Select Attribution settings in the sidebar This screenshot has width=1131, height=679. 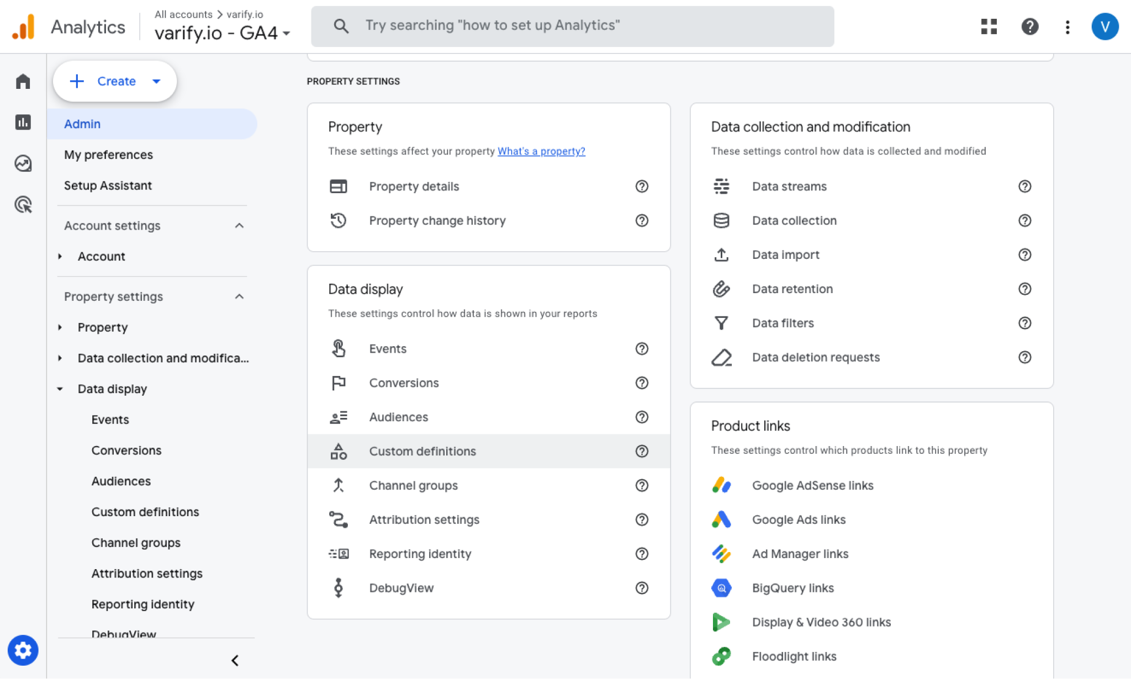(147, 574)
